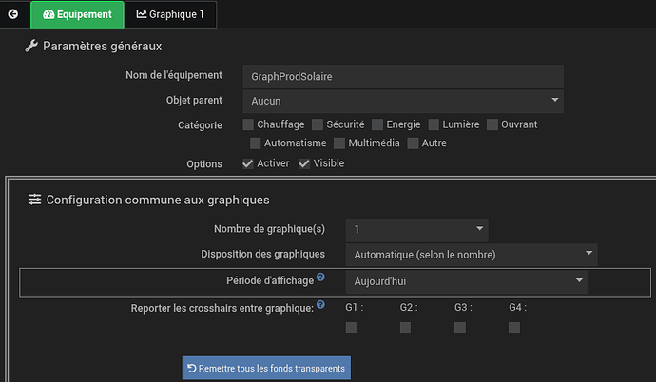Click the back arrow icon
This screenshot has width=656, height=382.
pos(13,14)
